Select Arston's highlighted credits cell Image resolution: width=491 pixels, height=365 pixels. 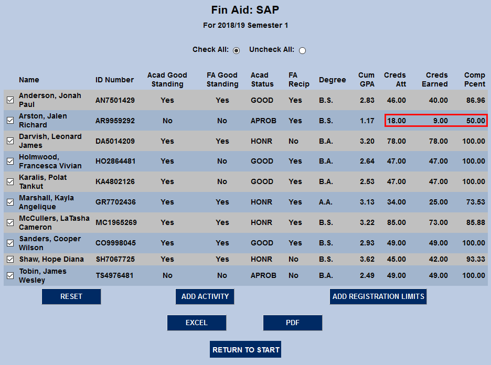435,120
